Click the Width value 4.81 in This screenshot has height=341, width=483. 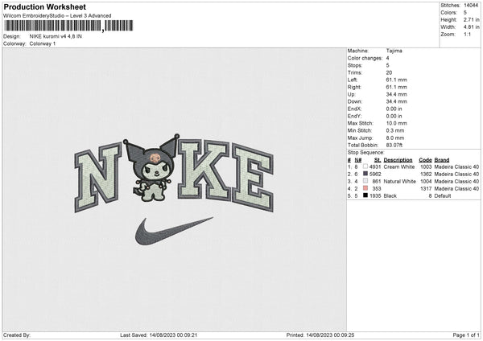tap(471, 27)
